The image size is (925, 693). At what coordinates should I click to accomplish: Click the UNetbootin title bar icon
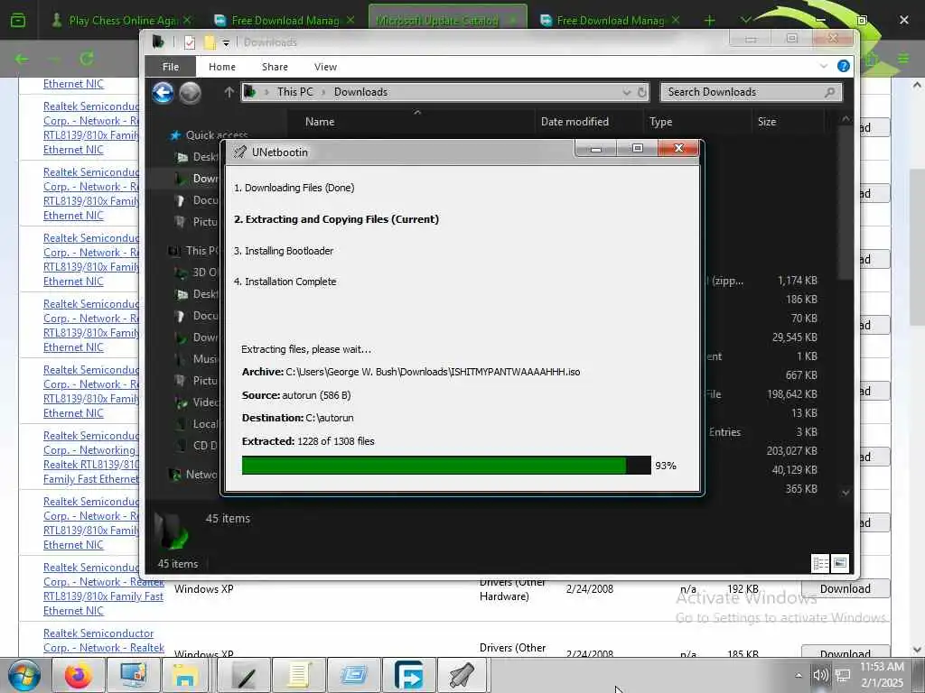(x=239, y=152)
